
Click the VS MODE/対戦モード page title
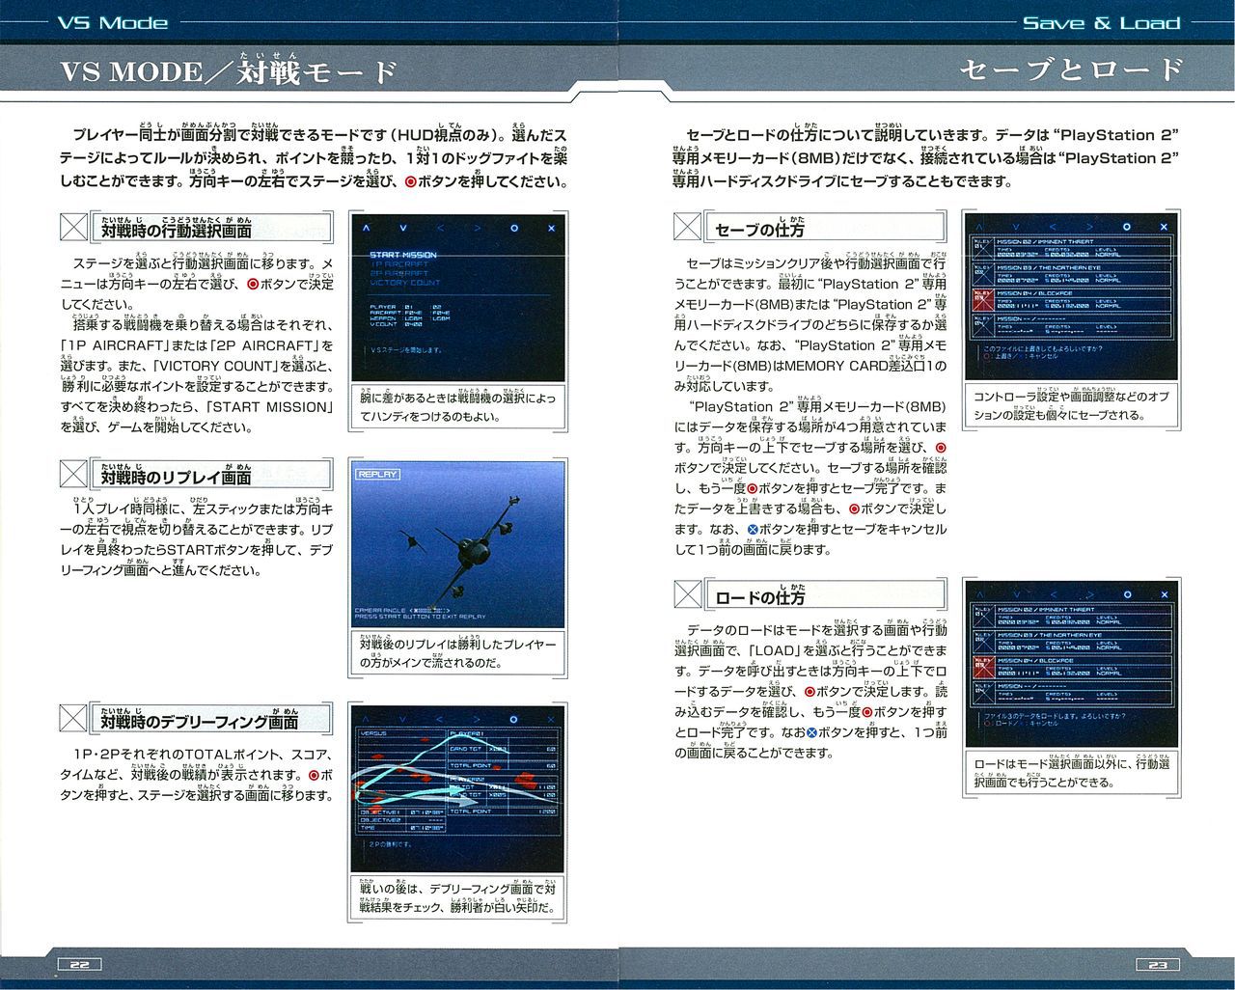click(x=228, y=71)
